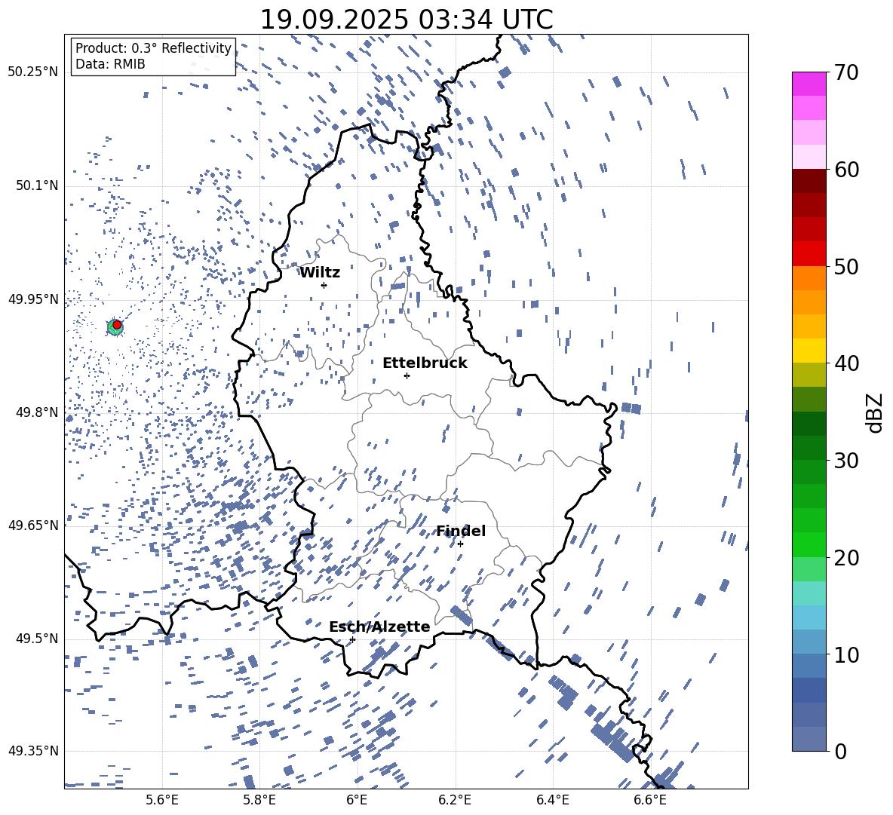Click the colorbar tick label 70
Screen dimensions: 893x815
click(x=846, y=72)
